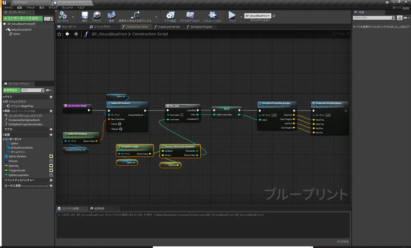The height and width of the screenshot is (248, 411).
Task: Click the details search field
Action: tap(374, 18)
